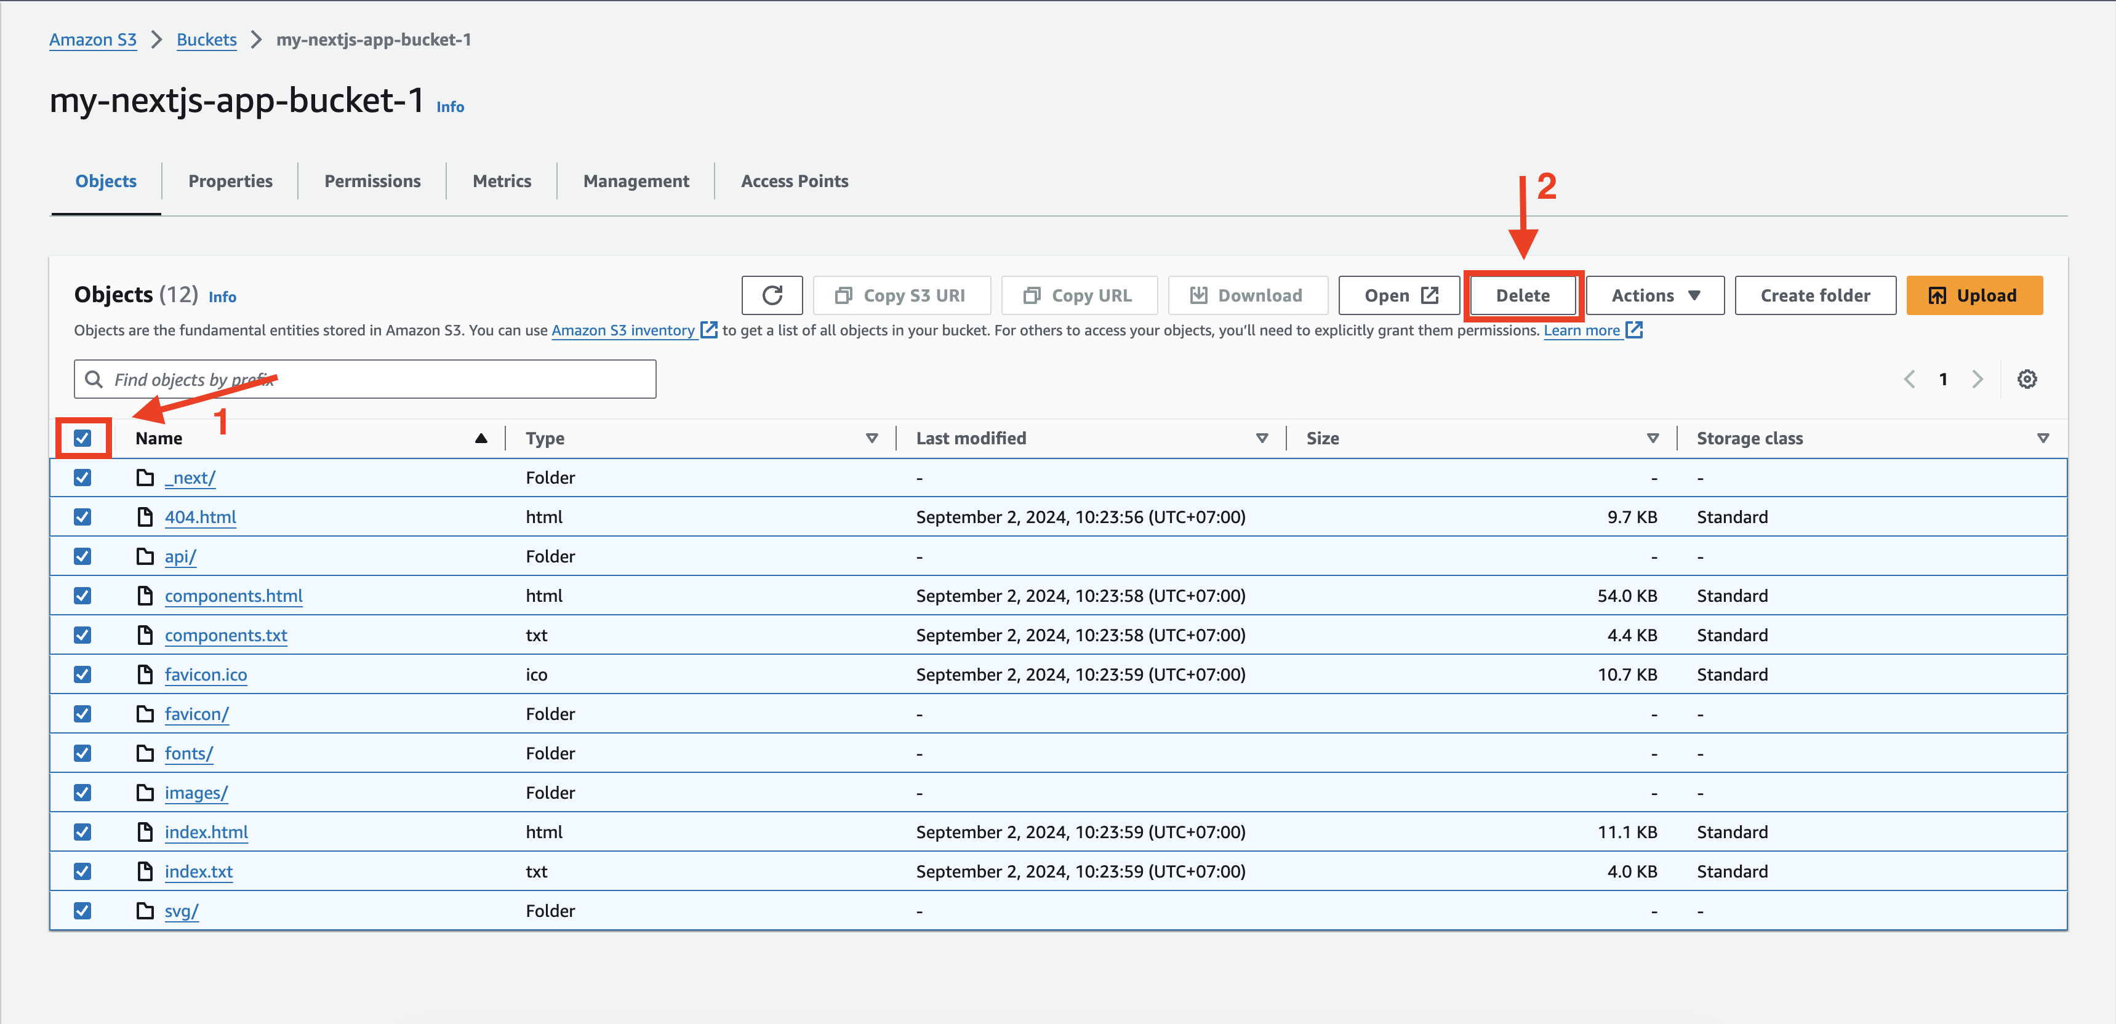Click file icon beside components.html
The image size is (2116, 1024).
[145, 596]
